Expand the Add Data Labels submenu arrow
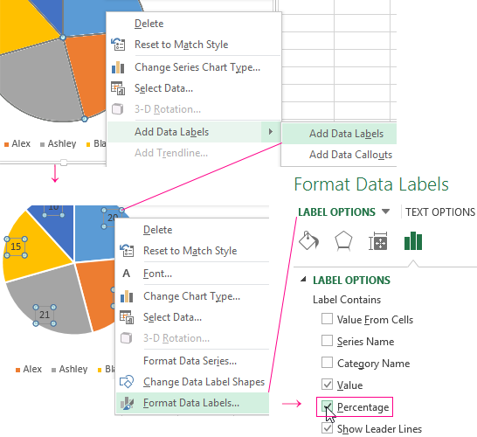Screen dimensions: 477x437 [x=271, y=131]
